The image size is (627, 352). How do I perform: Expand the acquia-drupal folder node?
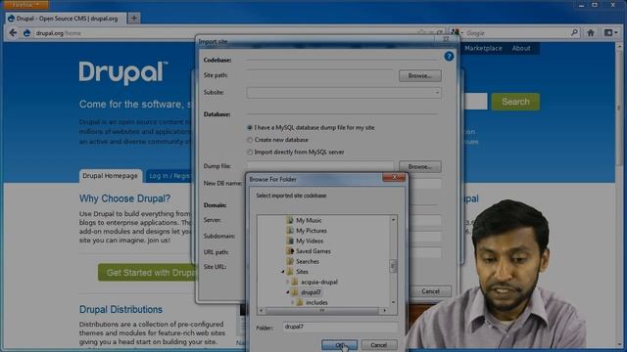click(x=287, y=282)
